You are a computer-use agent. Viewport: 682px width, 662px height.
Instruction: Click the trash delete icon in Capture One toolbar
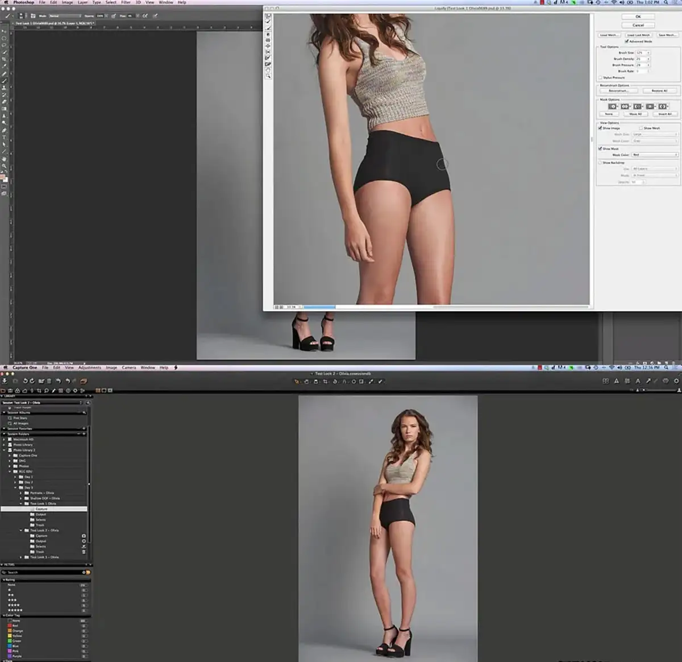(x=49, y=381)
